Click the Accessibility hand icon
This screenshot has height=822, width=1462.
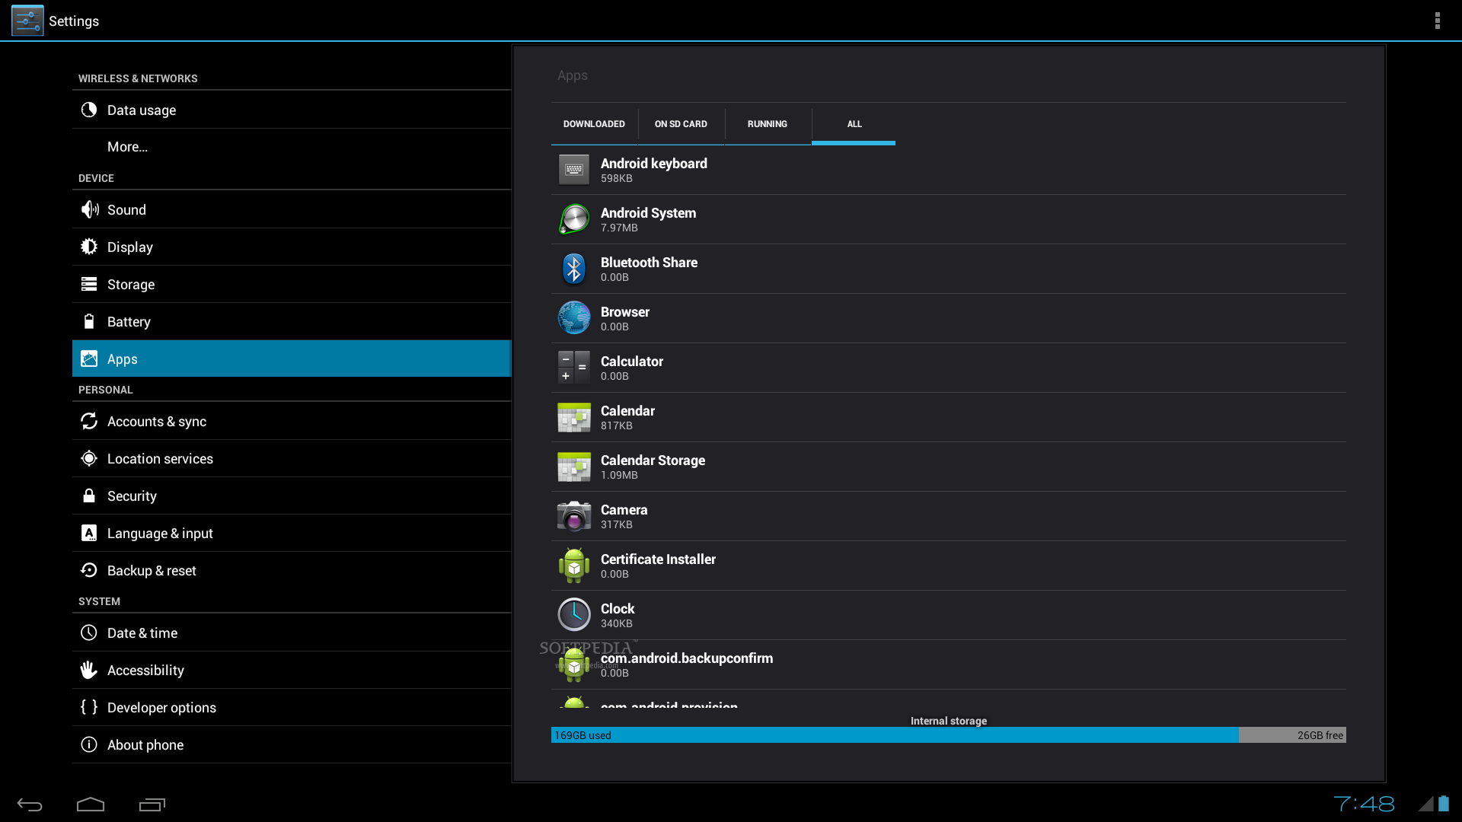[x=89, y=670]
